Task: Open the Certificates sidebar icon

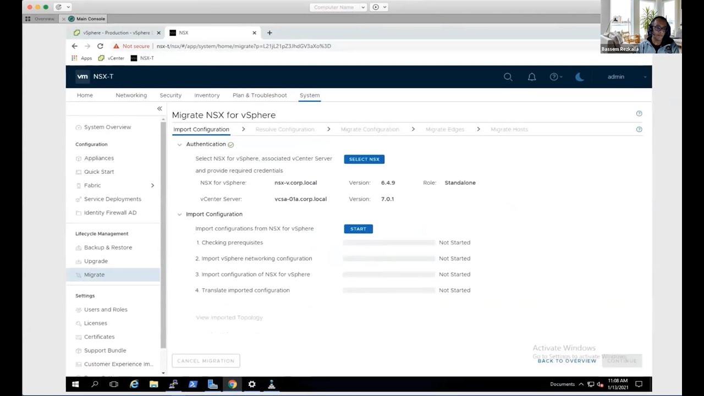Action: point(79,337)
